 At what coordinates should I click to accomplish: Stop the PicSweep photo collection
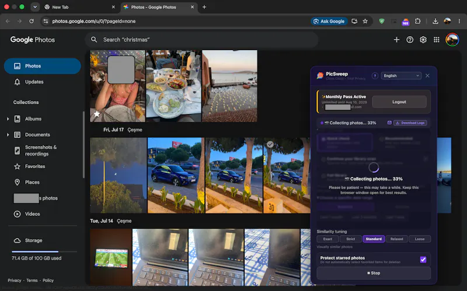click(374, 273)
